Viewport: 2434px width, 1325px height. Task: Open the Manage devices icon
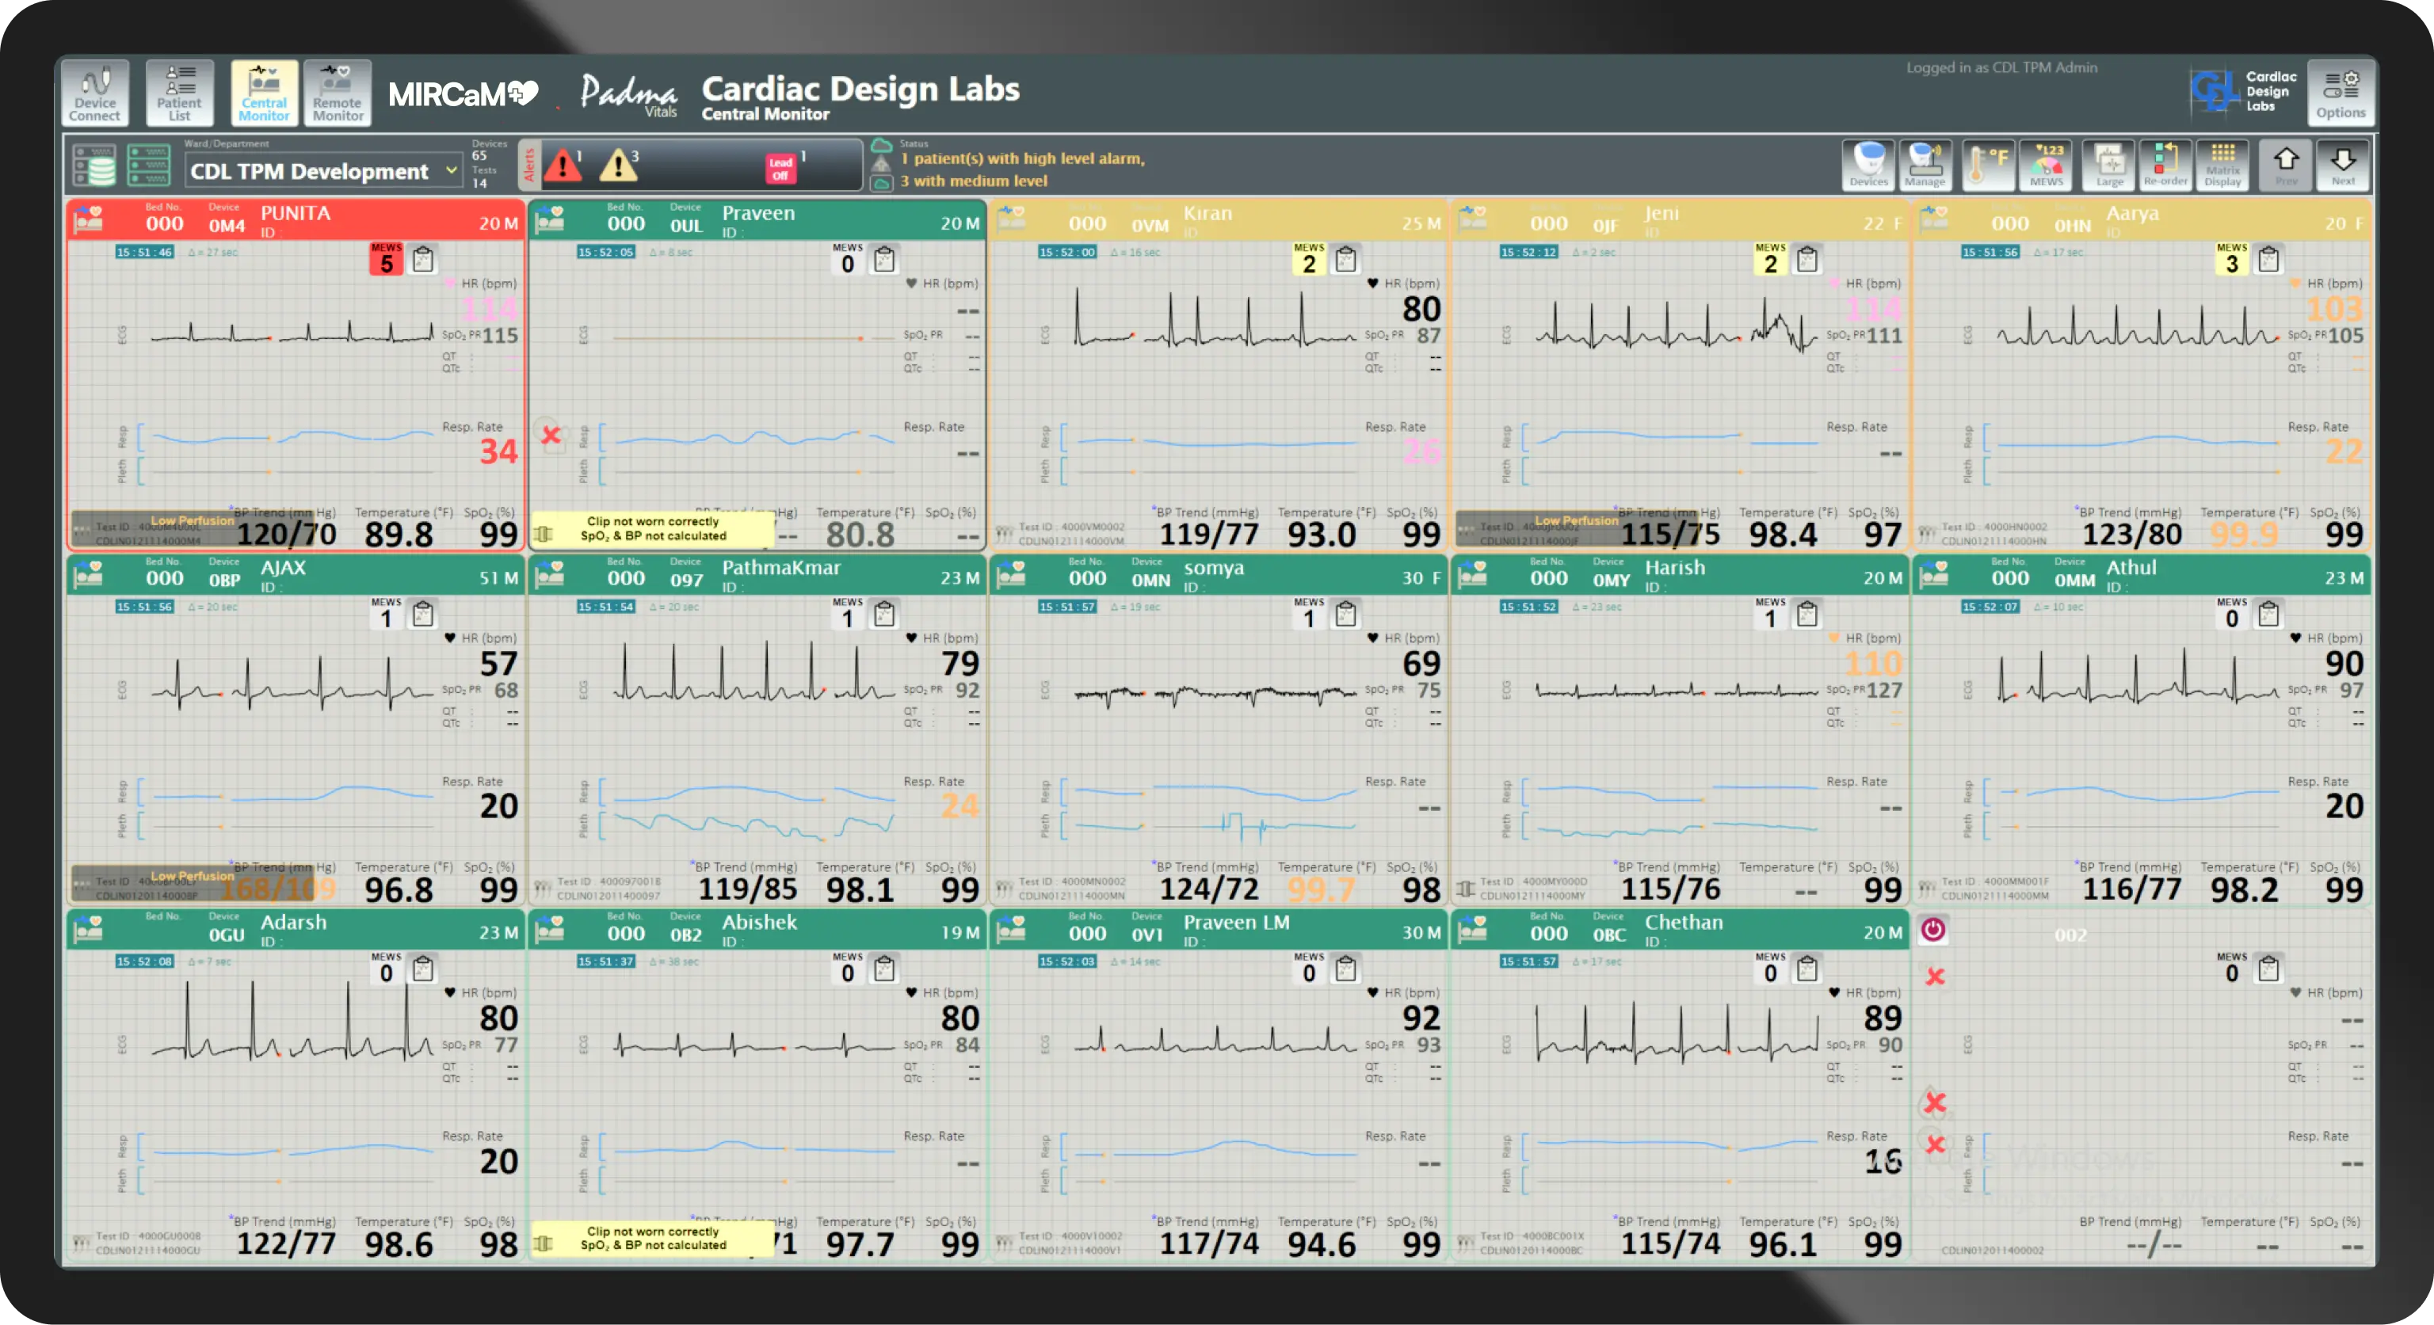(x=1925, y=166)
